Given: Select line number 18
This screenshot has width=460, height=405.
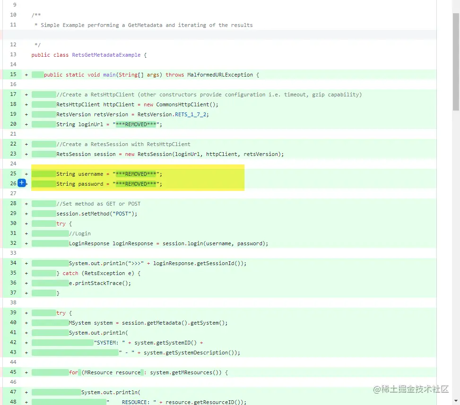Looking at the screenshot, I should 13,104.
